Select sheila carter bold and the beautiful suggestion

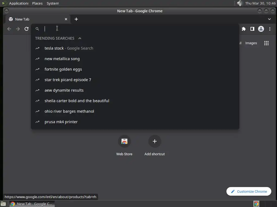[x=135, y=101]
